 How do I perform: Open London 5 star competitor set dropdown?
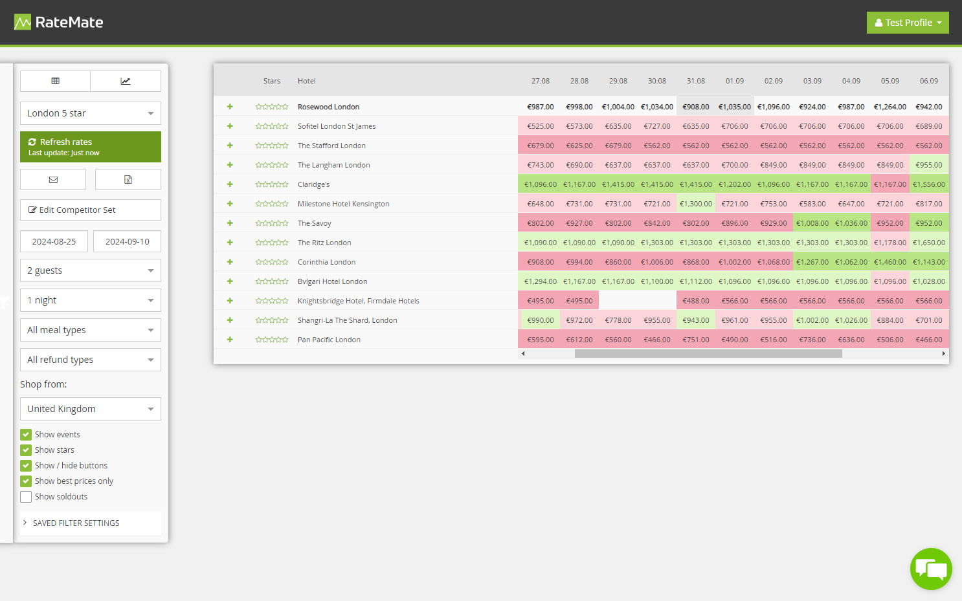coord(91,113)
